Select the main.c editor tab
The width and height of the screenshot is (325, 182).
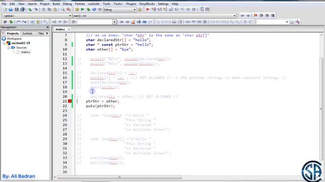click(x=60, y=29)
